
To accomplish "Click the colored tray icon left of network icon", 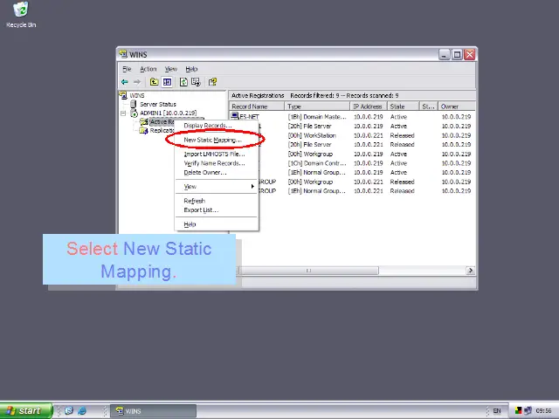I will [x=519, y=411].
